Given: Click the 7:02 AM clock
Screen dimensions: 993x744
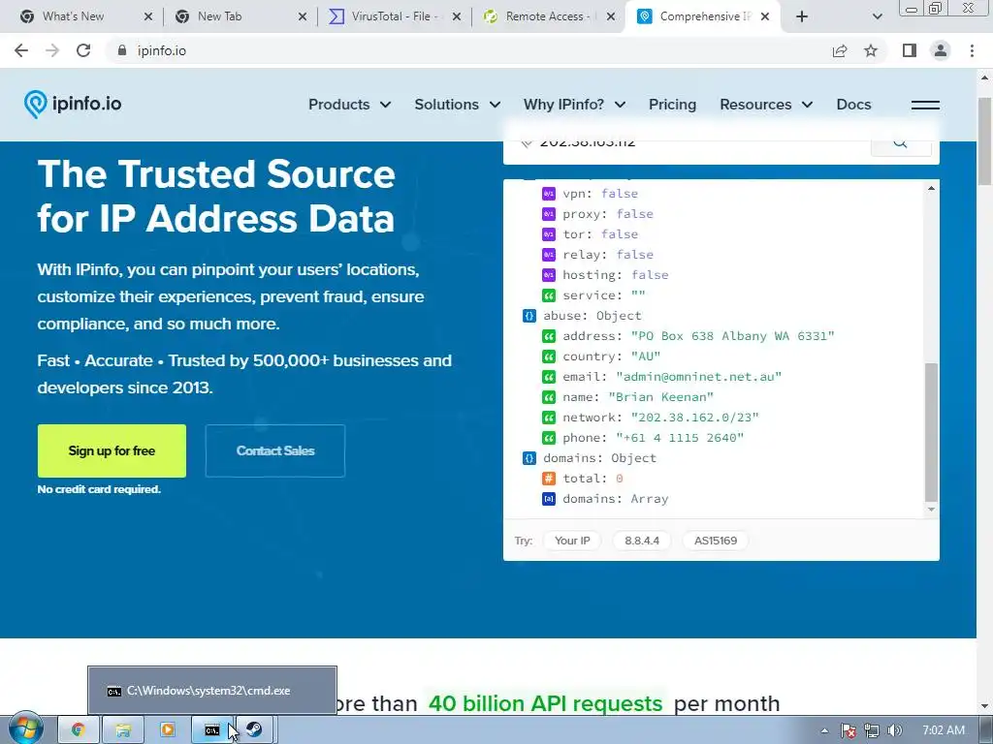Looking at the screenshot, I should (x=943, y=730).
